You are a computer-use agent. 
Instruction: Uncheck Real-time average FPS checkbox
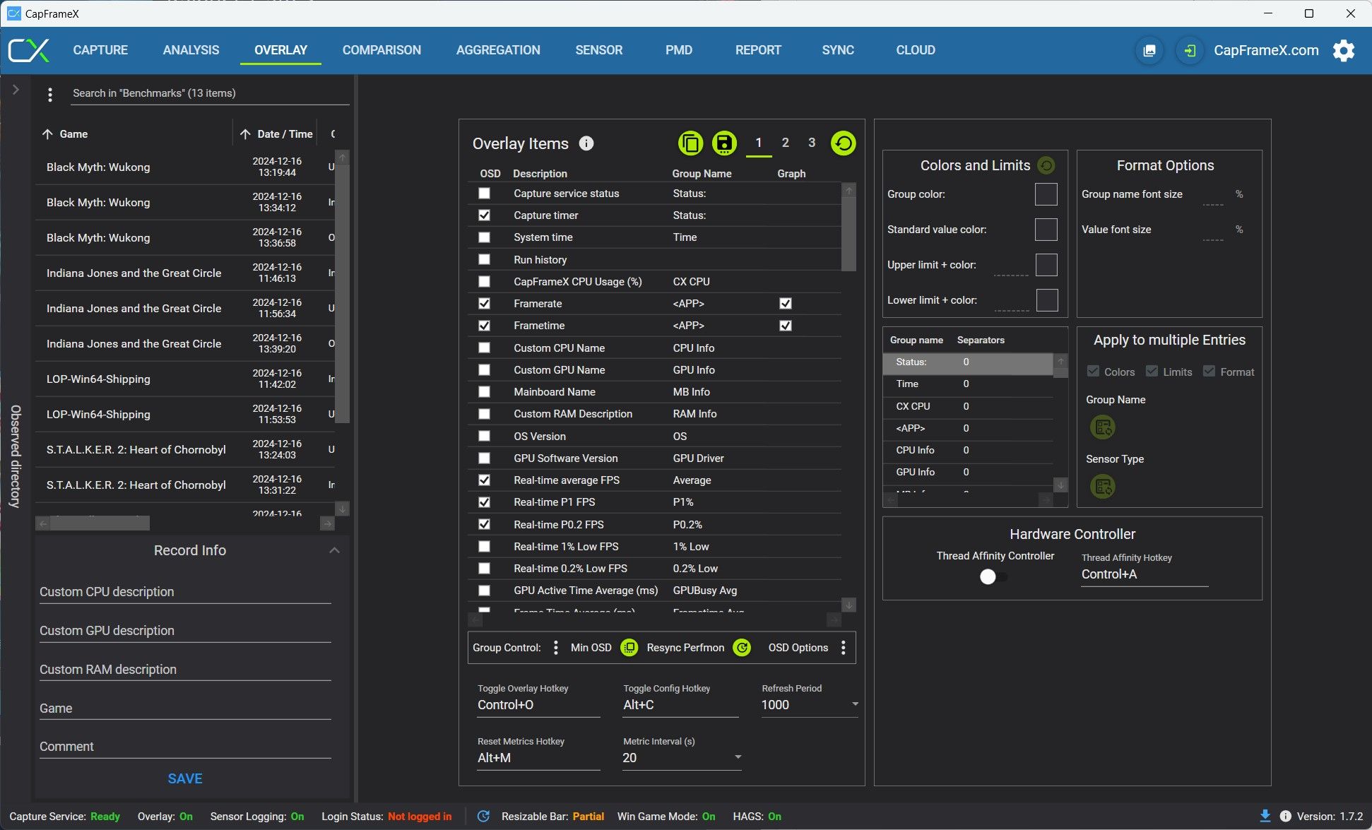pyautogui.click(x=484, y=480)
